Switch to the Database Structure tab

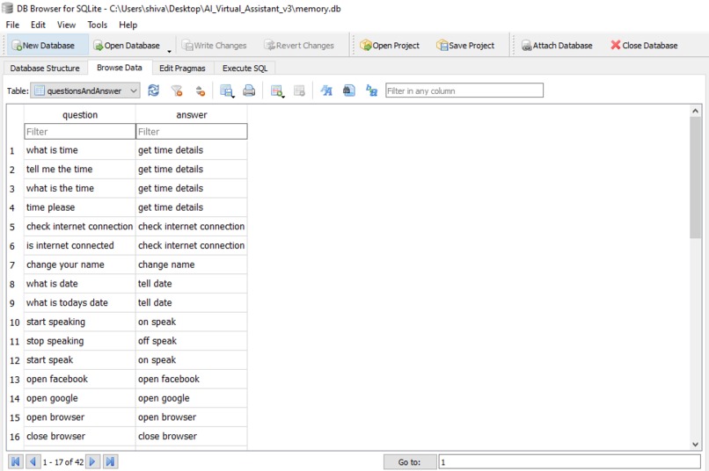point(45,69)
